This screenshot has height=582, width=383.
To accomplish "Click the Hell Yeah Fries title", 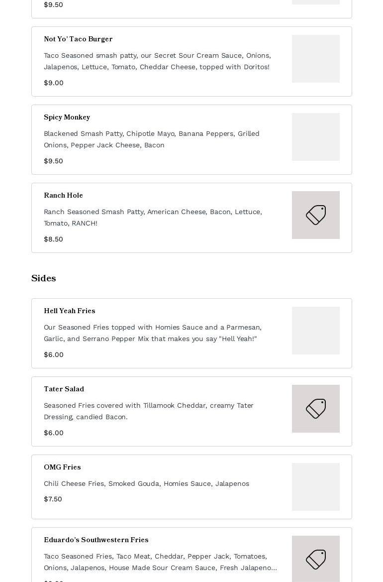I will coord(69,311).
